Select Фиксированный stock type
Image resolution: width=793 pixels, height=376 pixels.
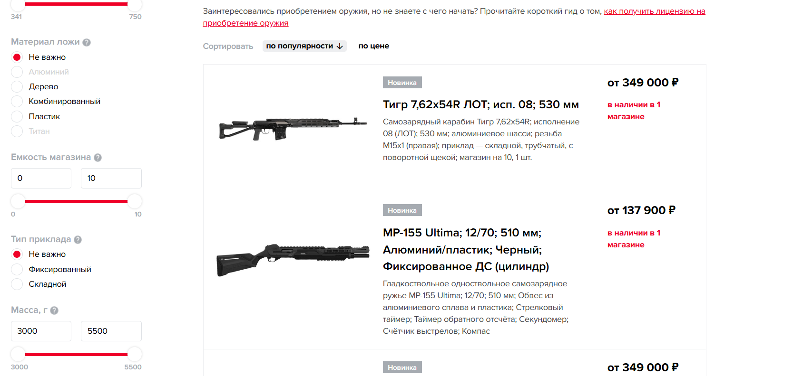point(17,269)
